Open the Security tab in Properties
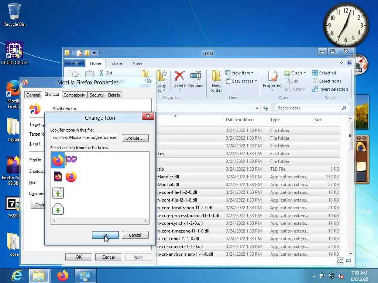The image size is (378, 283). point(96,95)
